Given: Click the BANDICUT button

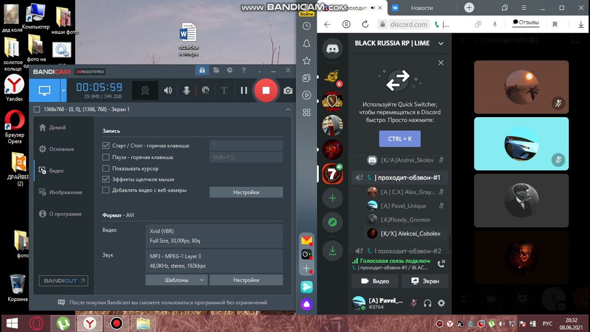Looking at the screenshot, I should point(64,280).
